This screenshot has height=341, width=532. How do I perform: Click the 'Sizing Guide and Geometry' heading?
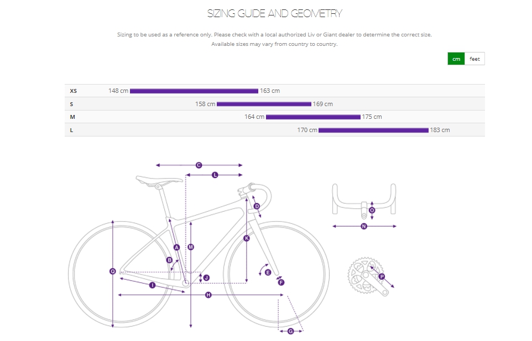(274, 13)
